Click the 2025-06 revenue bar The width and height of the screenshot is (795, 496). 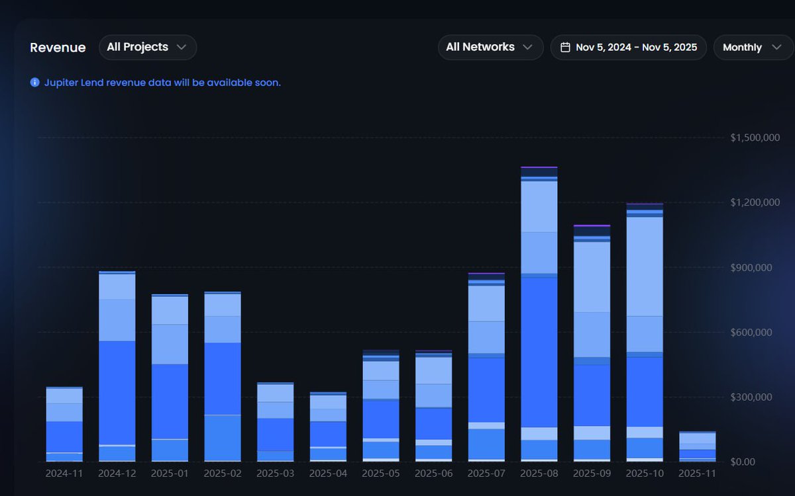click(x=434, y=405)
